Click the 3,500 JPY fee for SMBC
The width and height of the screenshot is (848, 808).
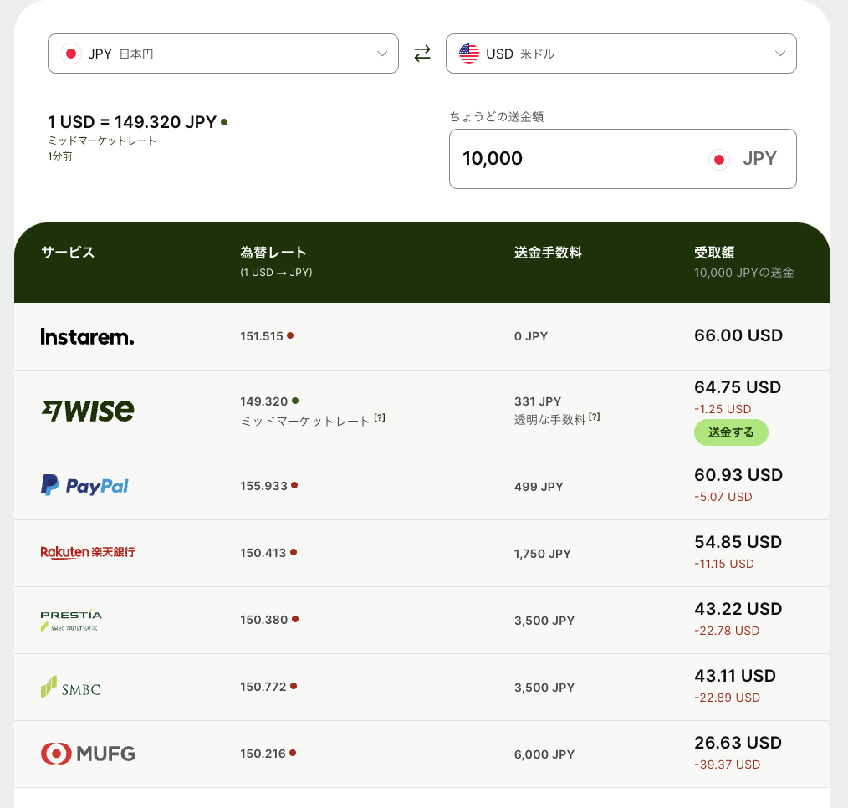(544, 688)
